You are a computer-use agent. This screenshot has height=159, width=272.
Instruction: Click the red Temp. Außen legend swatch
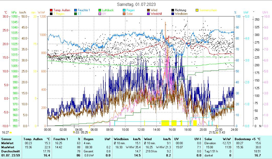51,10
